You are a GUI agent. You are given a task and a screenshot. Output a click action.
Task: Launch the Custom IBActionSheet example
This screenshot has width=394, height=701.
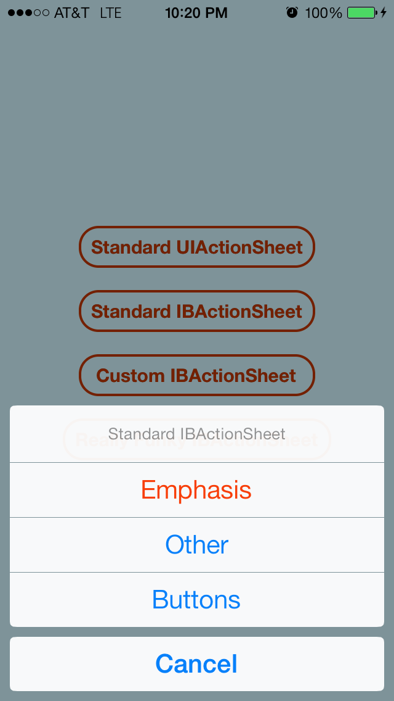tap(197, 376)
